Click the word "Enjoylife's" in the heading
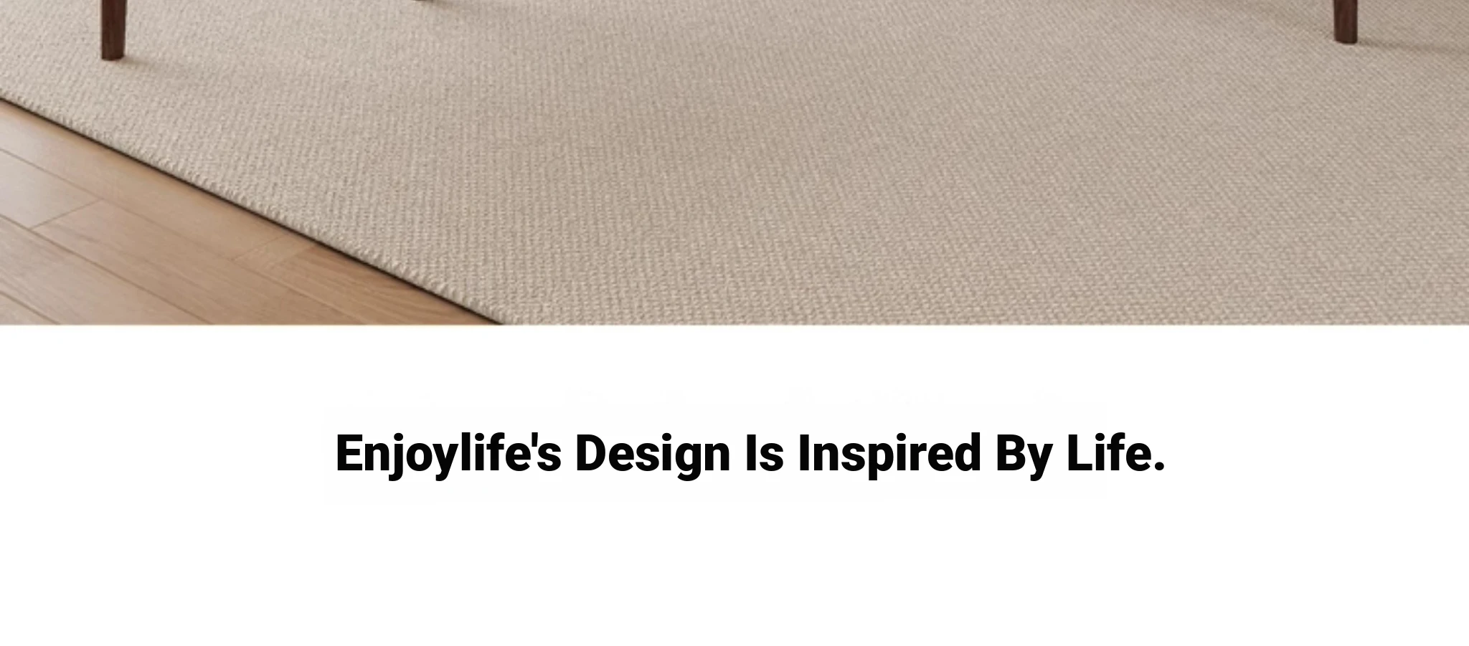This screenshot has height=646, width=1469. tap(448, 454)
